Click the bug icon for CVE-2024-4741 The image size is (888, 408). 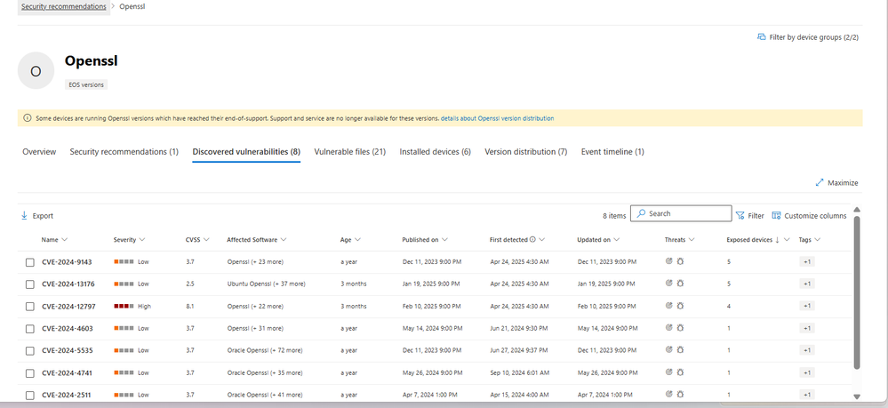point(680,372)
